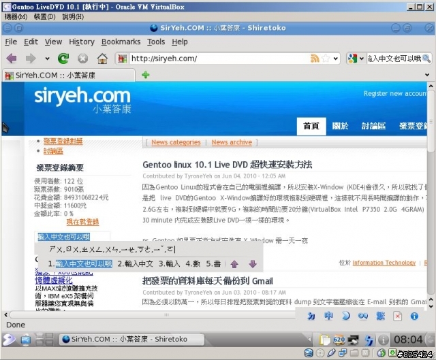Select the SirYeh.COM browser tab
Screen dimensions: 436x360
[68, 76]
